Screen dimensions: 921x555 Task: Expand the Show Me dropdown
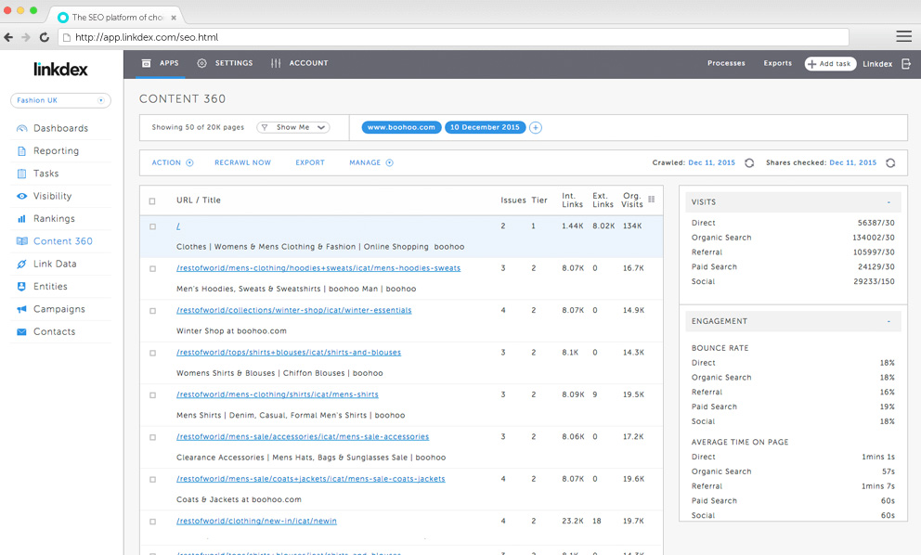tap(292, 127)
